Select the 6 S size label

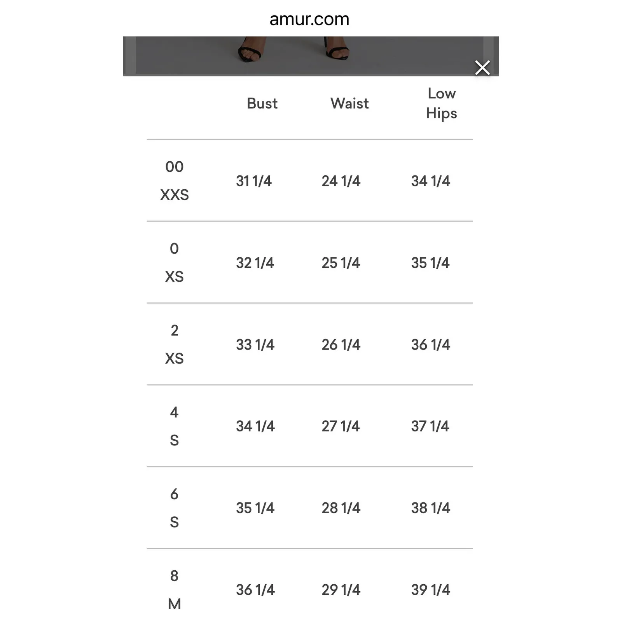point(174,508)
